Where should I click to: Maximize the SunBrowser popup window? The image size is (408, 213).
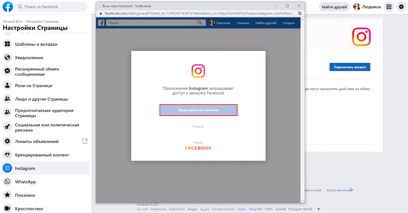point(287,6)
